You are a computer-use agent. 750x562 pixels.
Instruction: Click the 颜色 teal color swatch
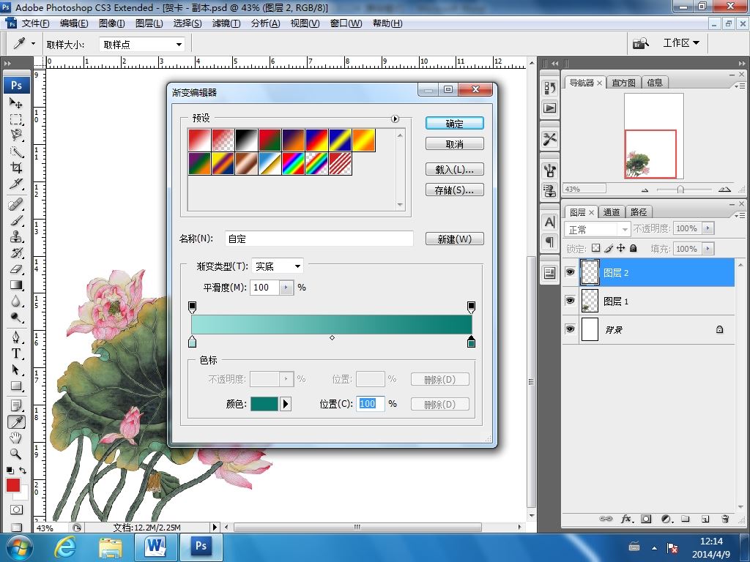pos(264,404)
